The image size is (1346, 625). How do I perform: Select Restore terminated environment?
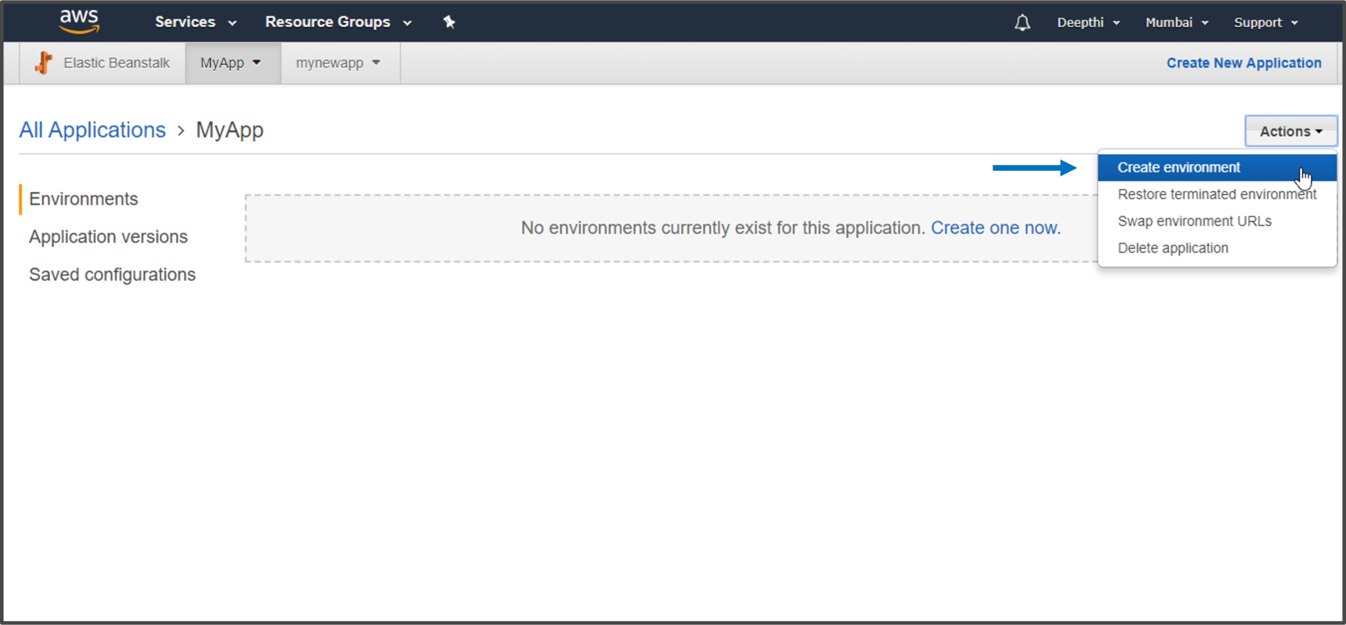1217,195
